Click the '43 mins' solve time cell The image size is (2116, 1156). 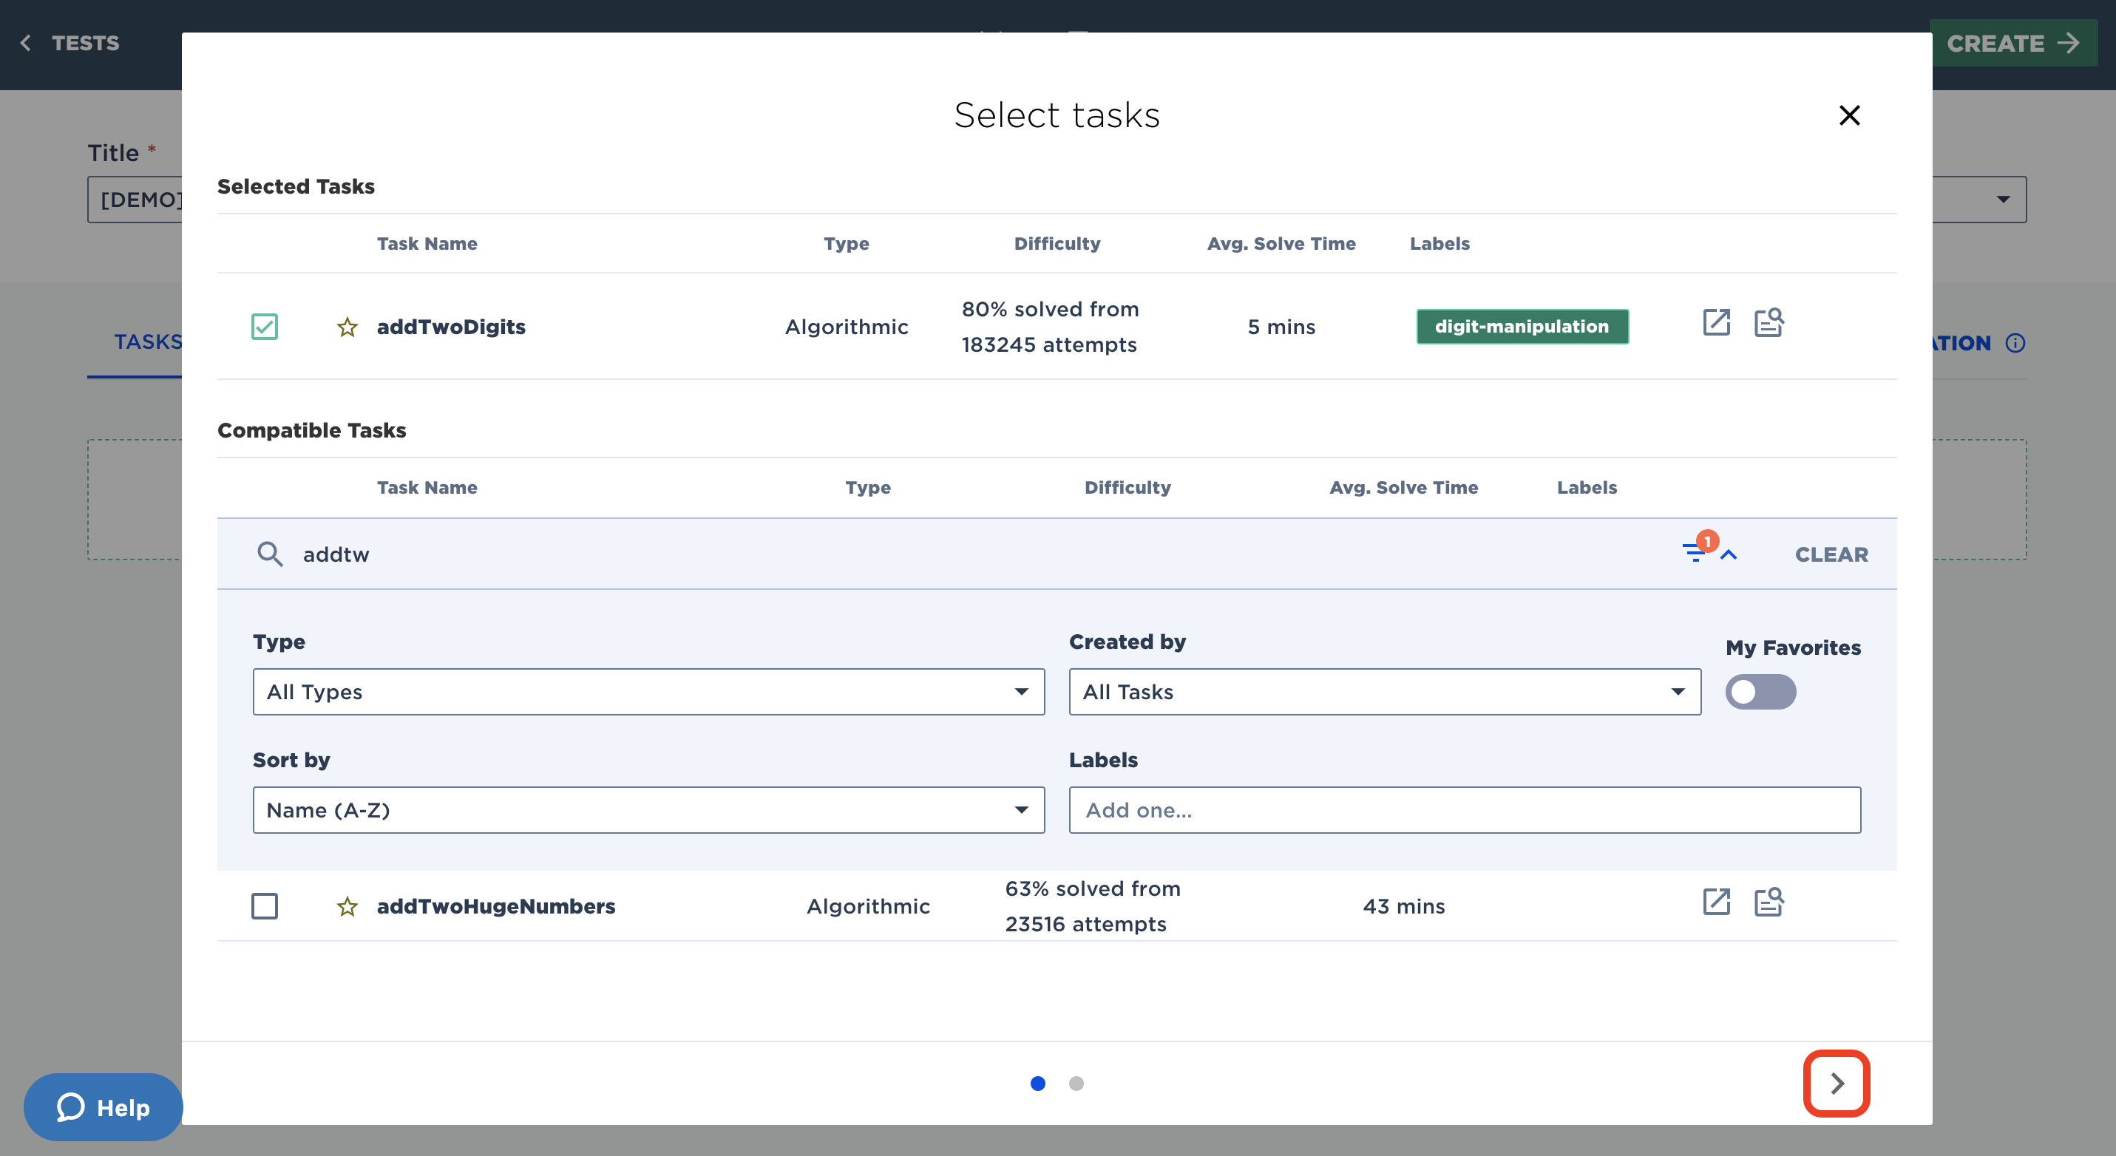coord(1403,906)
